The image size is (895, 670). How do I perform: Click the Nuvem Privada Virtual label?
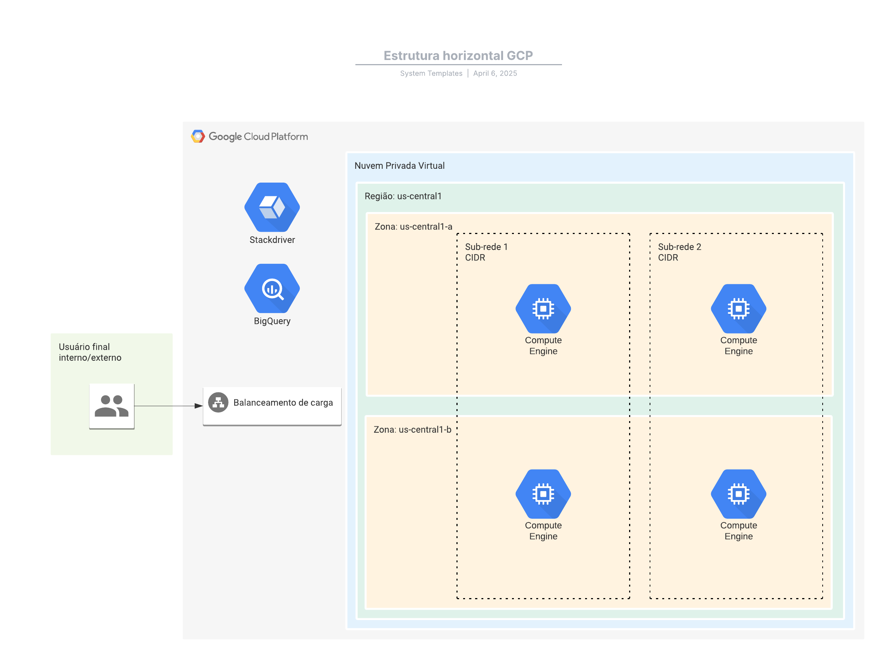tap(399, 165)
